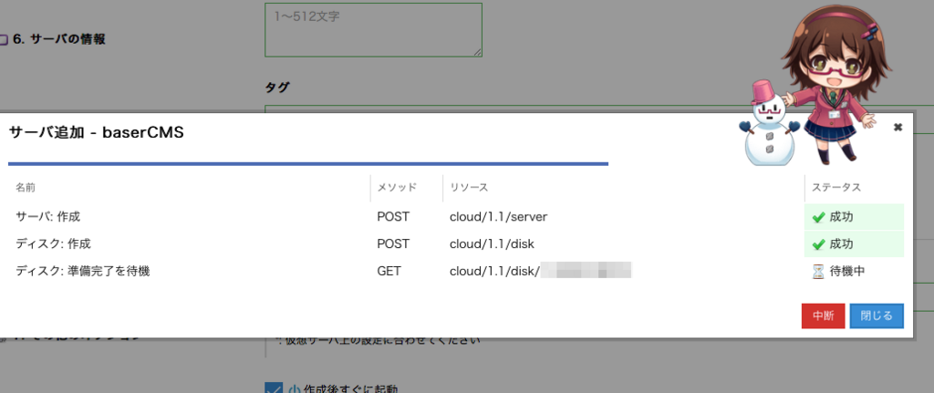Select the ディスク: 準備完了を待機 row name
934x393 pixels.
click(82, 272)
